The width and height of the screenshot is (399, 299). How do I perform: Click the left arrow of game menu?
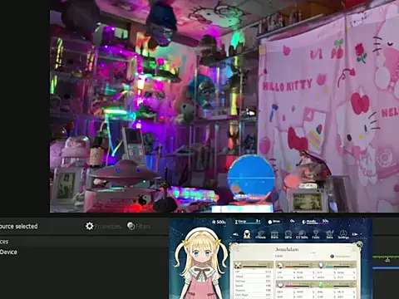point(235,234)
